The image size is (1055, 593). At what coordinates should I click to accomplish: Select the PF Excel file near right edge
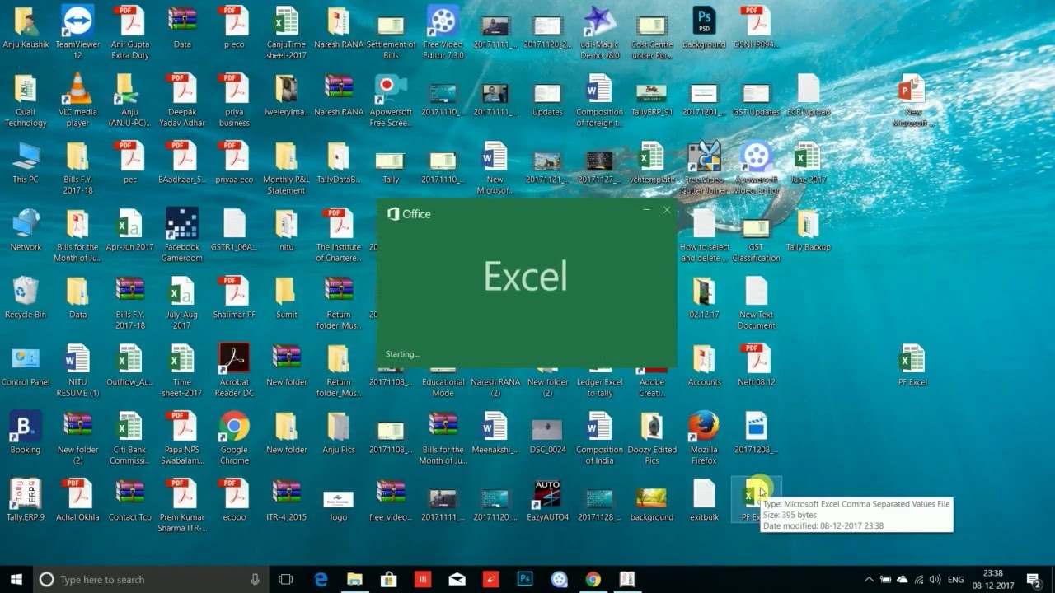[x=912, y=366]
